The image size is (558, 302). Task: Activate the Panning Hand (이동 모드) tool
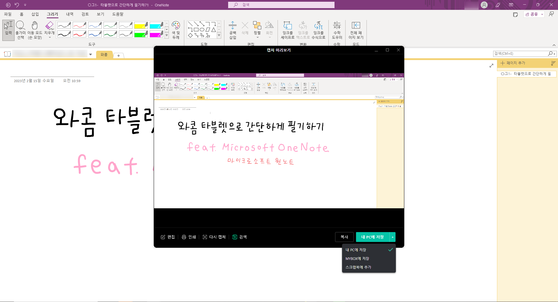point(35,30)
